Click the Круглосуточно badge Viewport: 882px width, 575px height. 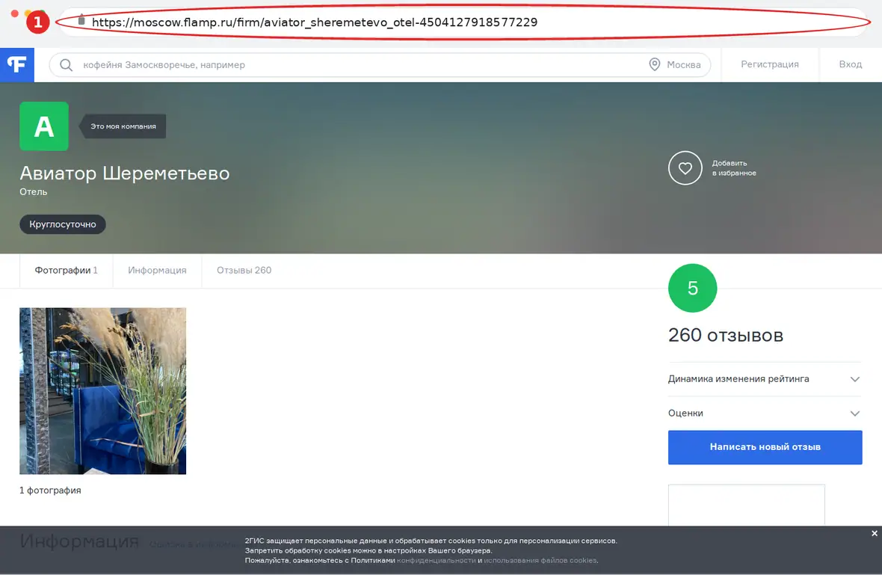[x=63, y=224]
